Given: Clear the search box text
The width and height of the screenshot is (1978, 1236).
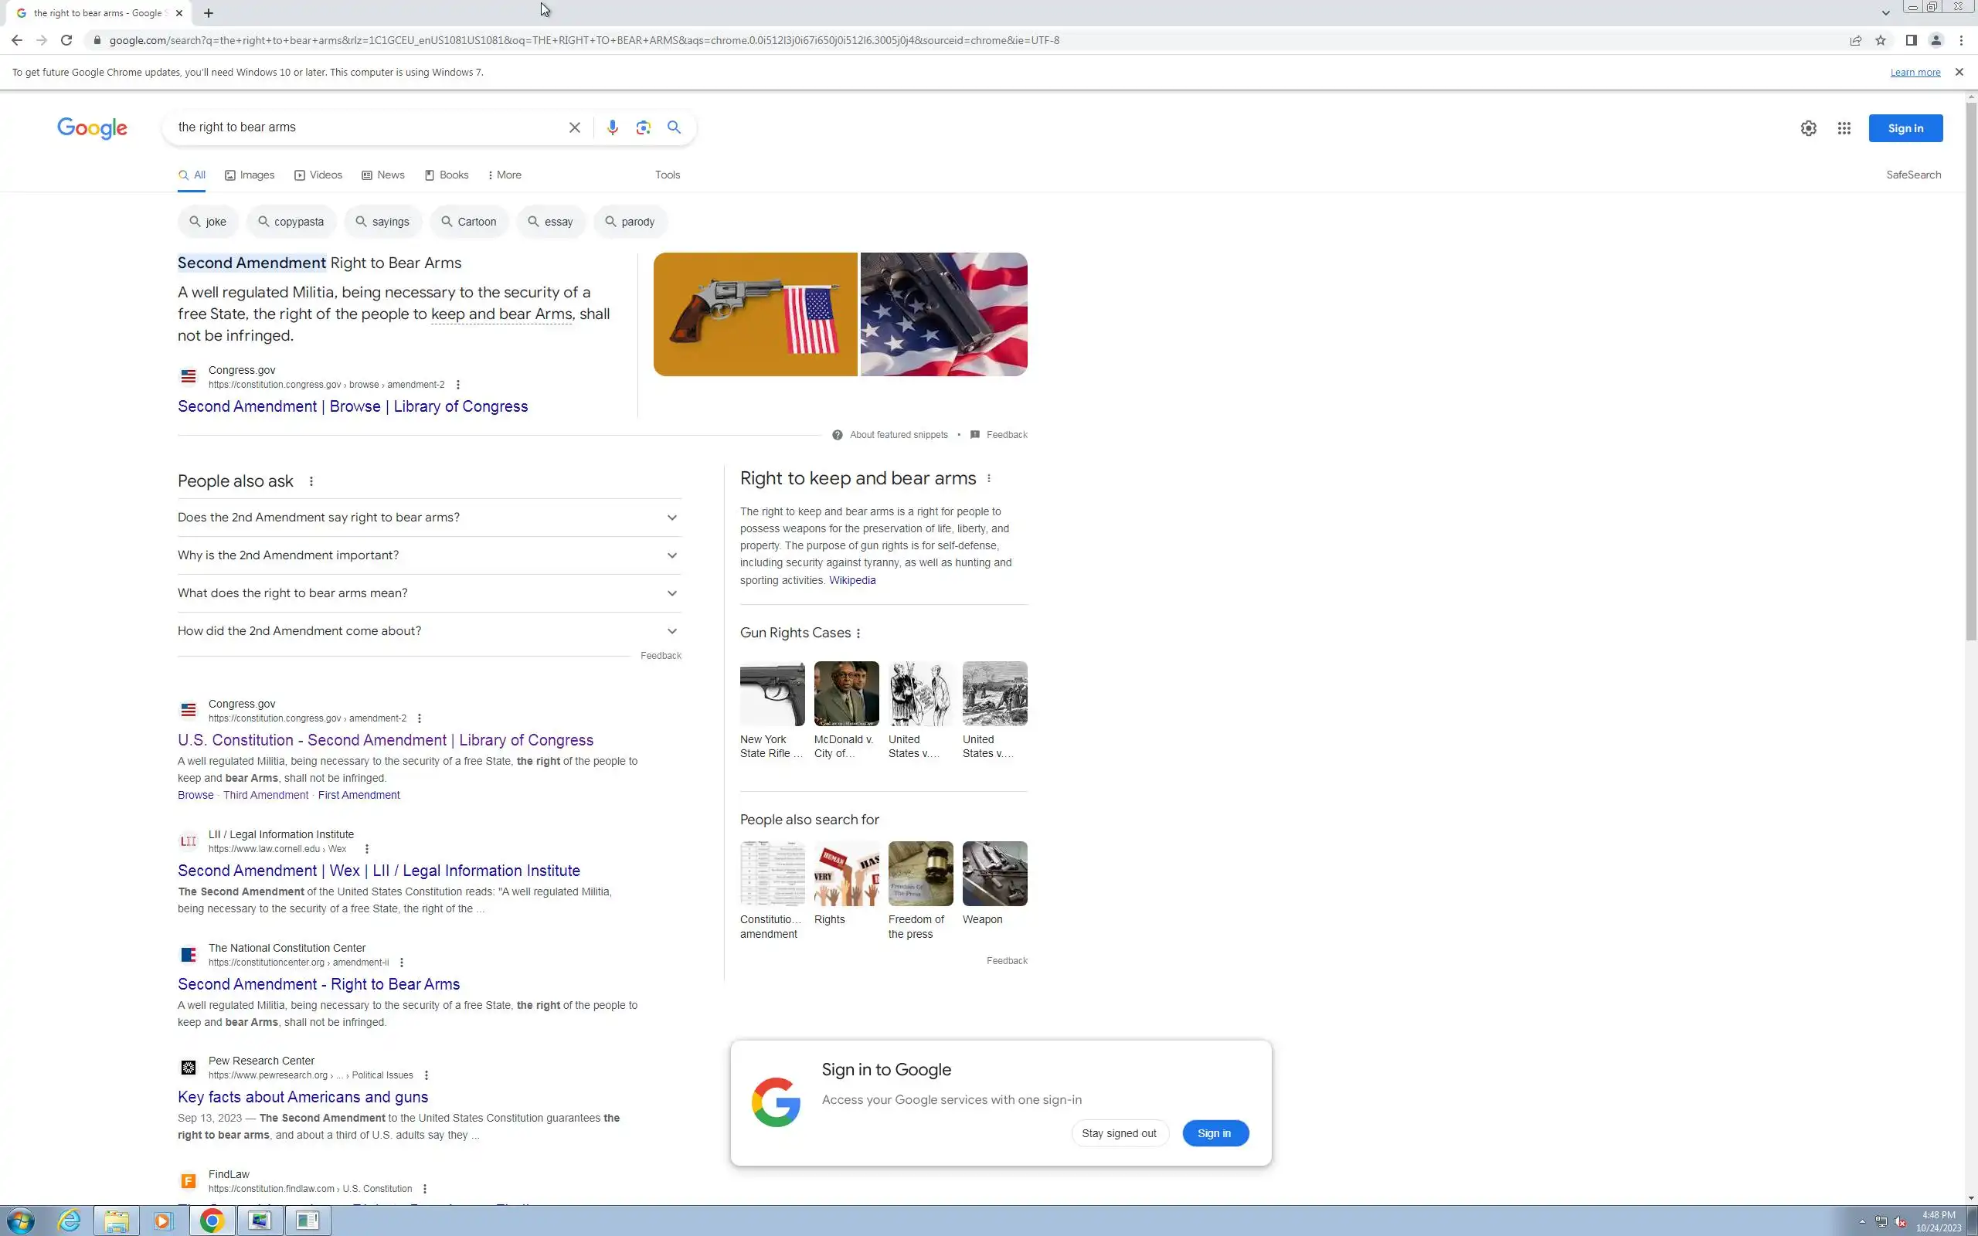Looking at the screenshot, I should click(x=575, y=127).
